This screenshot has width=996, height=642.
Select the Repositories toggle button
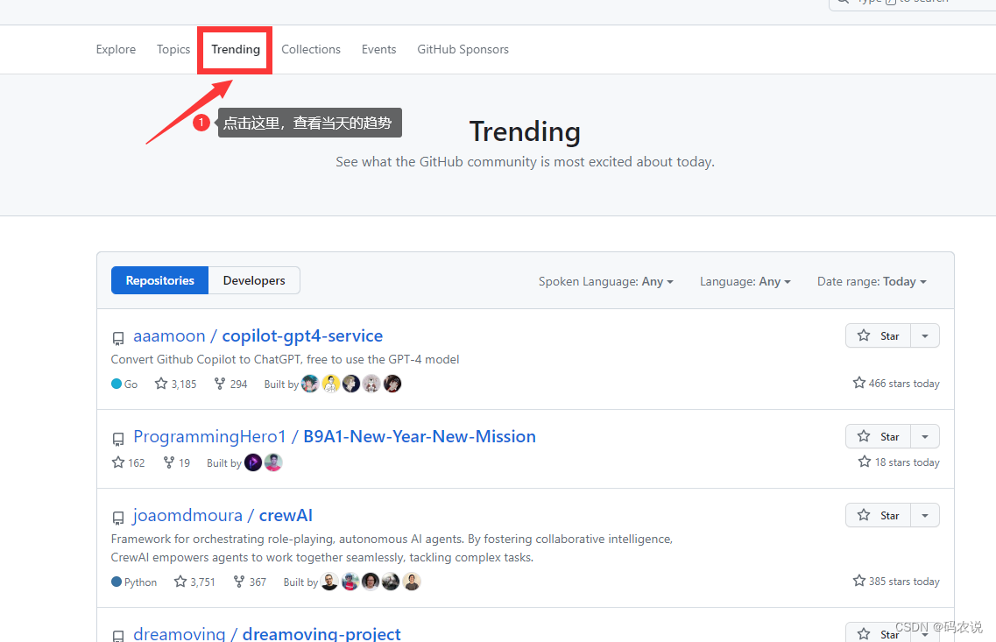coord(159,280)
